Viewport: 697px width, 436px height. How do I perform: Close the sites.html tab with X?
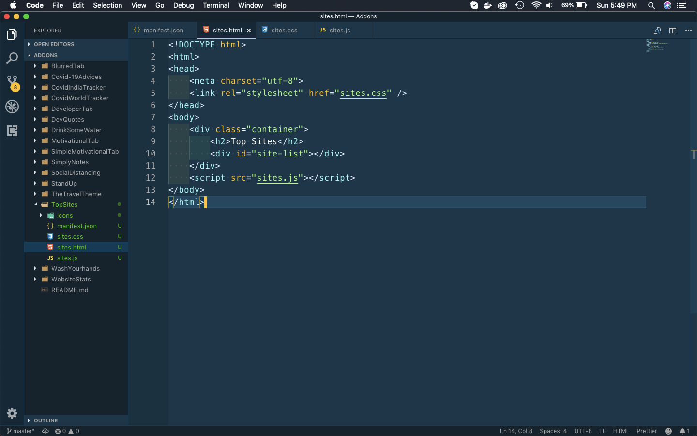249,31
